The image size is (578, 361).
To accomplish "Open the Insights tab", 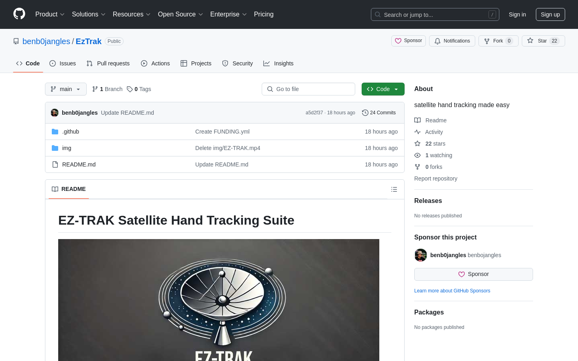I will click(x=279, y=63).
